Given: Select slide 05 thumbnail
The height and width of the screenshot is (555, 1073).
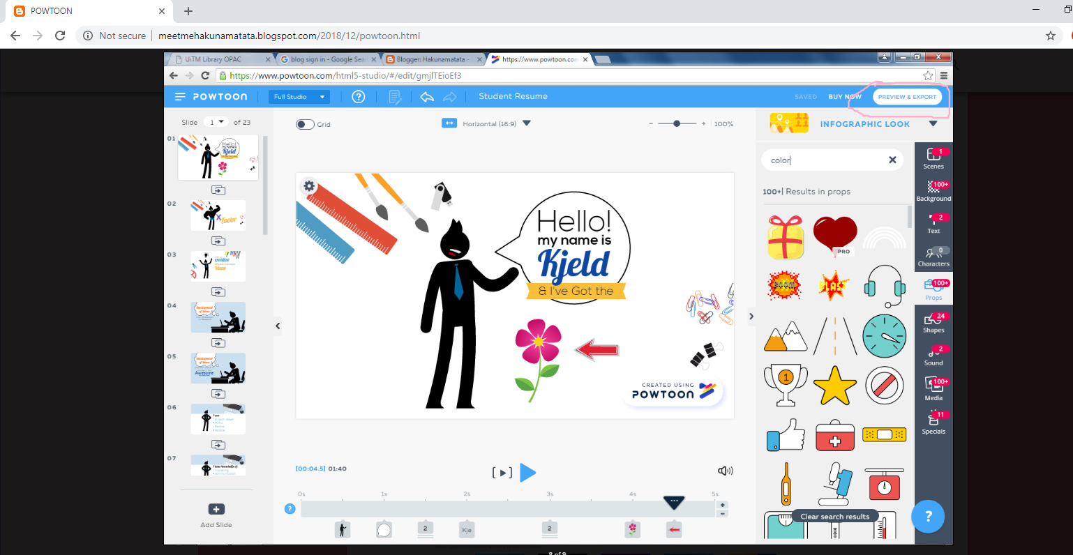Looking at the screenshot, I should point(218,368).
